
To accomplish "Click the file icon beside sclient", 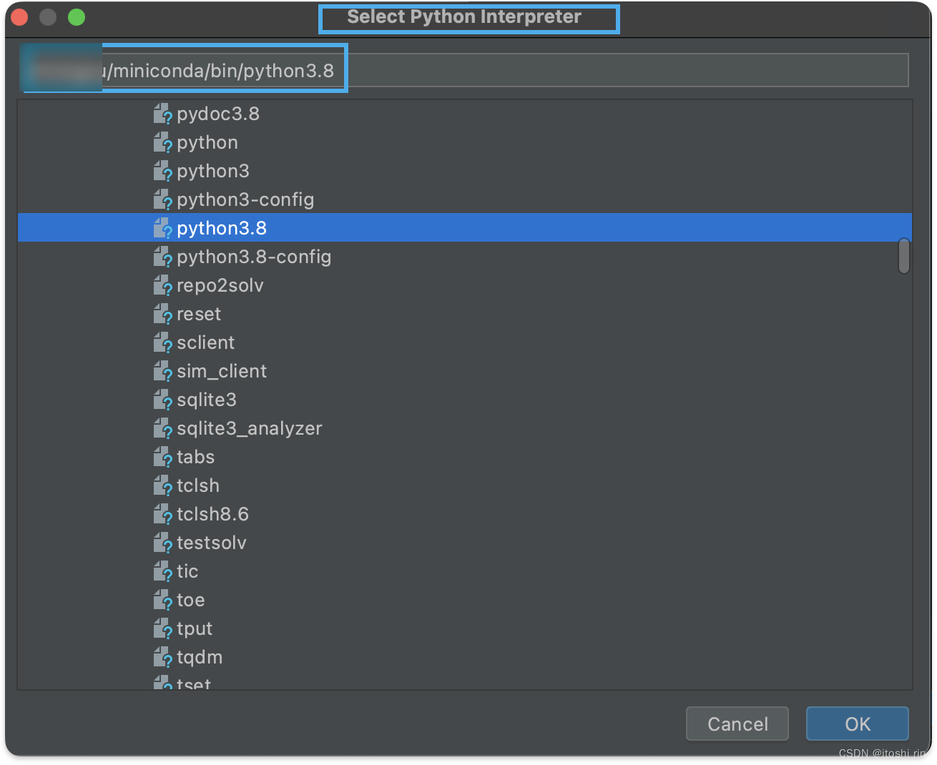I will click(x=163, y=342).
